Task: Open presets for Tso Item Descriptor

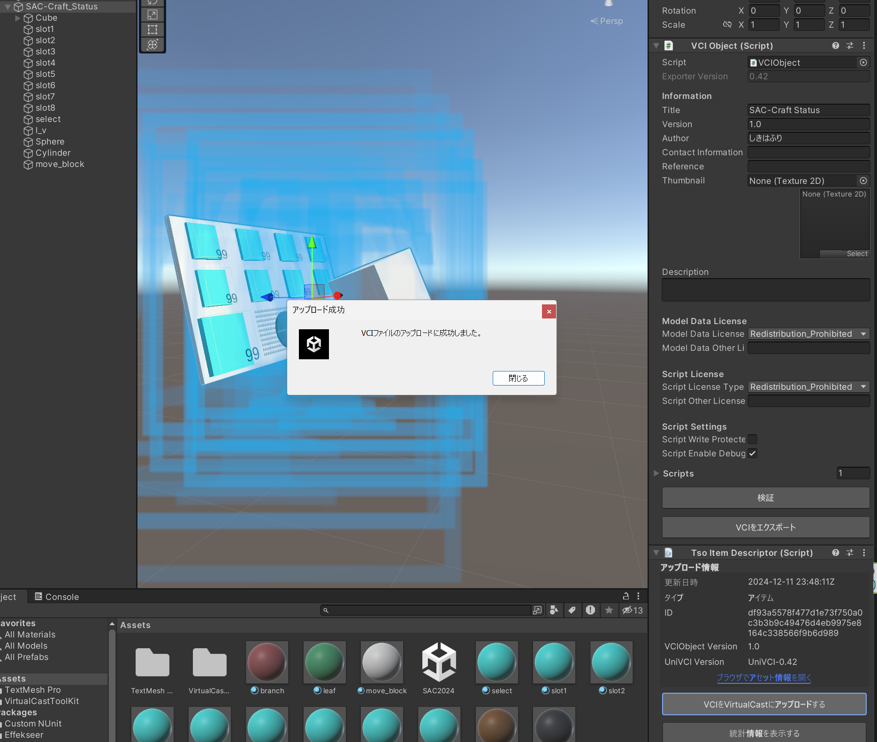Action: click(x=850, y=553)
